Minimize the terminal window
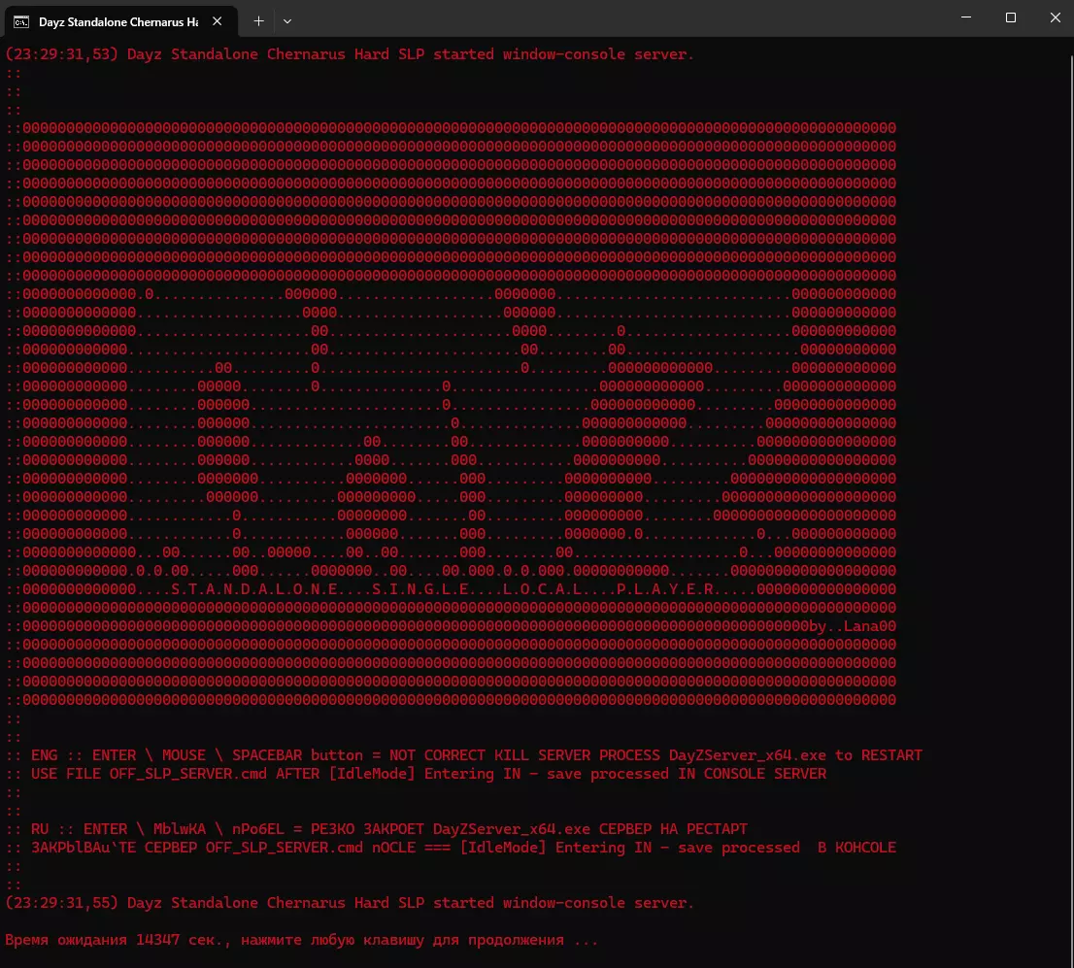The image size is (1074, 968). pyautogui.click(x=966, y=17)
